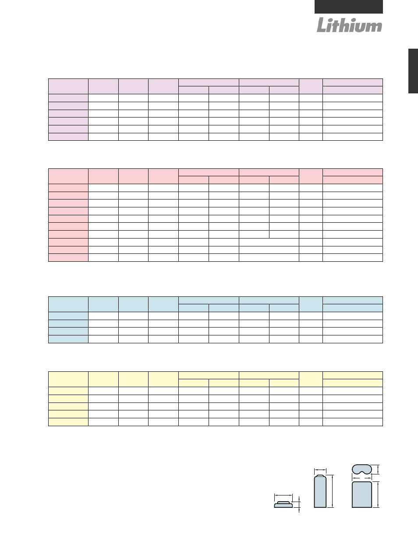The height and width of the screenshot is (545, 418).
Task: Click the dark tab on right page edge
Action: [x=413, y=71]
